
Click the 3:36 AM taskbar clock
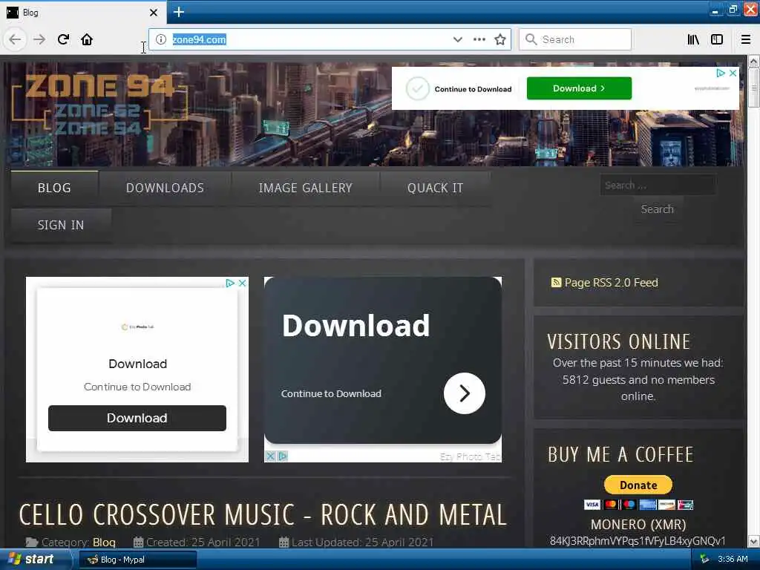tap(733, 560)
